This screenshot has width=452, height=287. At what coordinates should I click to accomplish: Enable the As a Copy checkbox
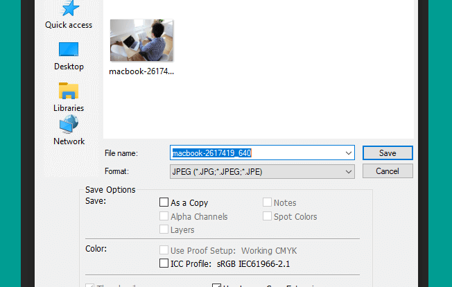pos(164,202)
